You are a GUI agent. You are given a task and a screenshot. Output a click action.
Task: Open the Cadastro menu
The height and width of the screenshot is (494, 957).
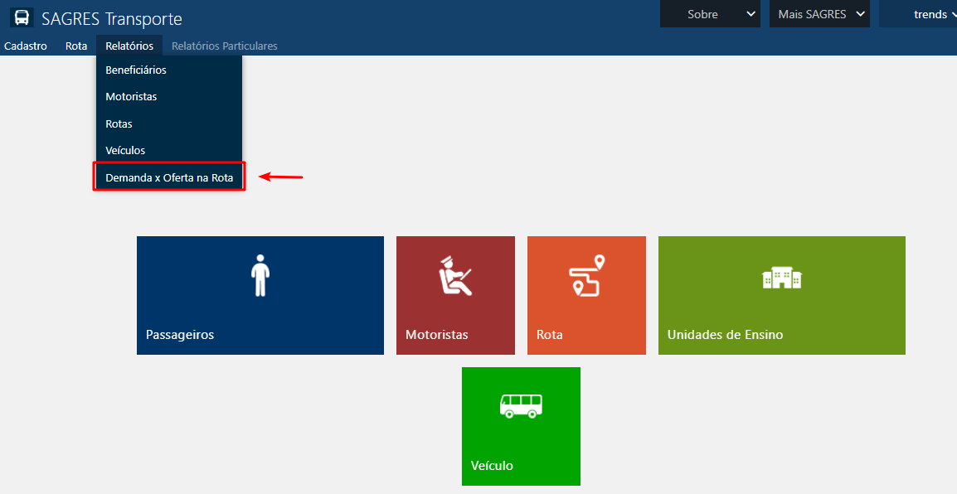(25, 46)
